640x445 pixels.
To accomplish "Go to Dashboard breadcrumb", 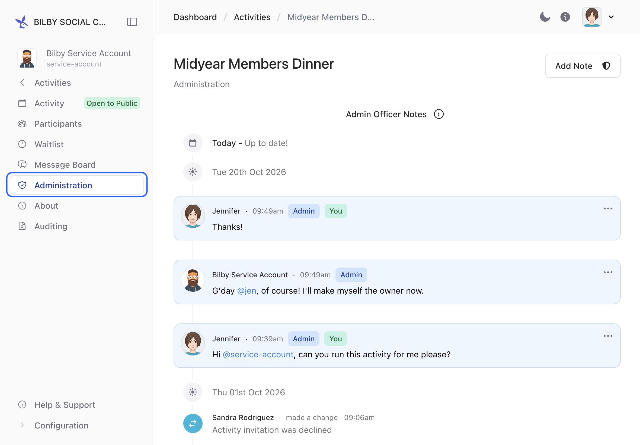I will (x=195, y=17).
